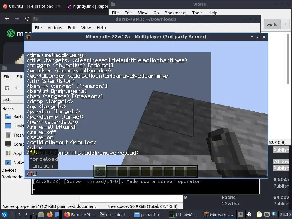Open Tools menu in world file manager
This screenshot has width=292, height=219.
tap(197, 13)
